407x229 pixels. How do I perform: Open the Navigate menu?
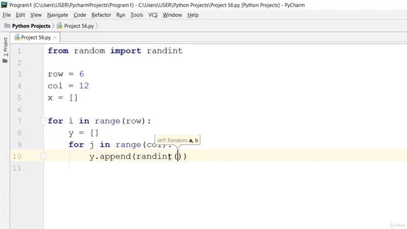[57, 15]
